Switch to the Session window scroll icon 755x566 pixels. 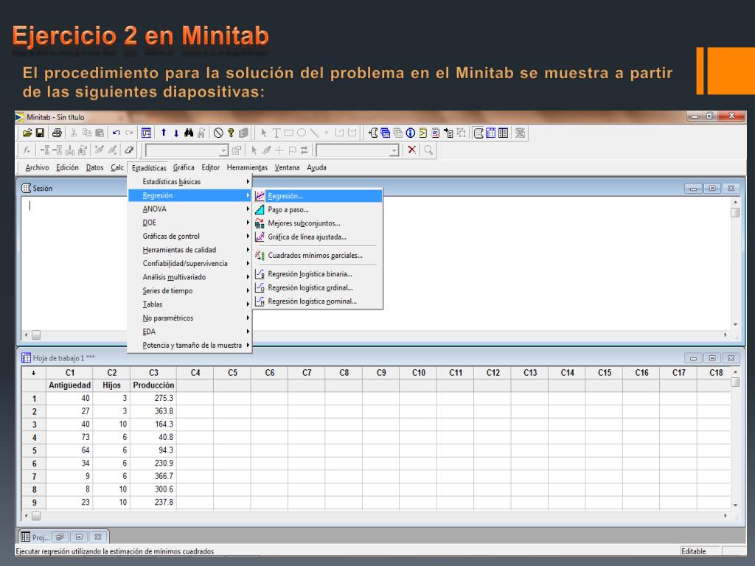478,133
